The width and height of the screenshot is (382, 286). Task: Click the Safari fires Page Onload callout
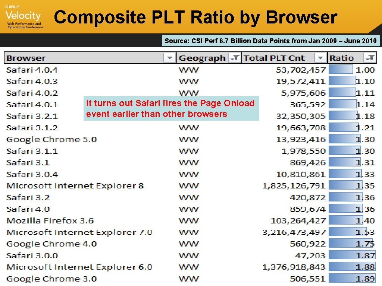(x=171, y=108)
